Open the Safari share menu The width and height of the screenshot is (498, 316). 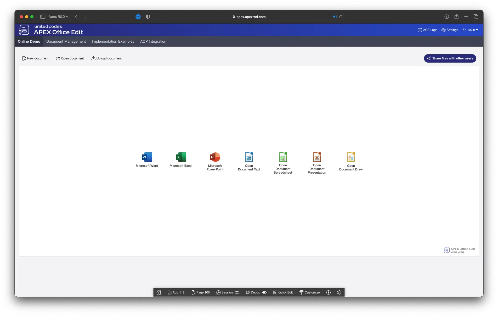tap(456, 16)
